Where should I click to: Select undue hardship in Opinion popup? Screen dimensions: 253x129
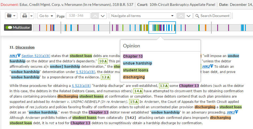pyautogui.click(x=137, y=63)
